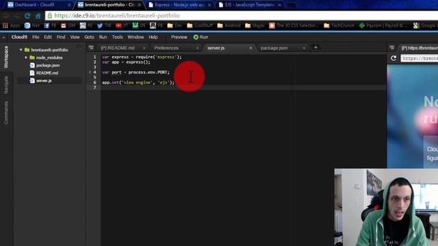Open the Workspace side panel
Screen dimensions: 438x246
[x=6, y=57]
